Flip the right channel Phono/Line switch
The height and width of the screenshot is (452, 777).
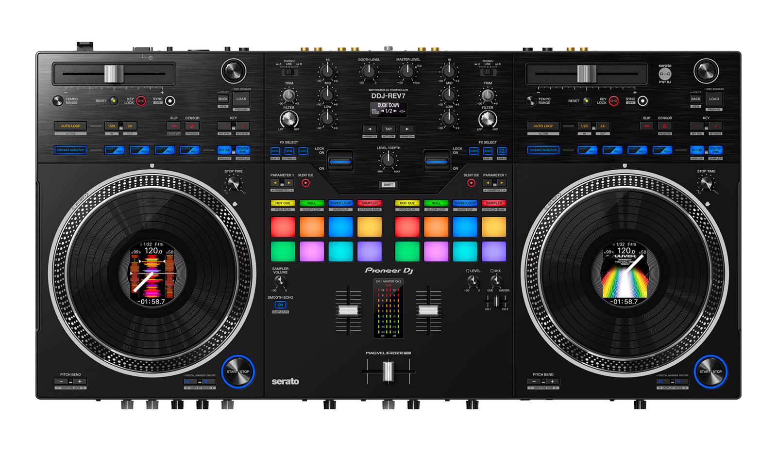488,72
